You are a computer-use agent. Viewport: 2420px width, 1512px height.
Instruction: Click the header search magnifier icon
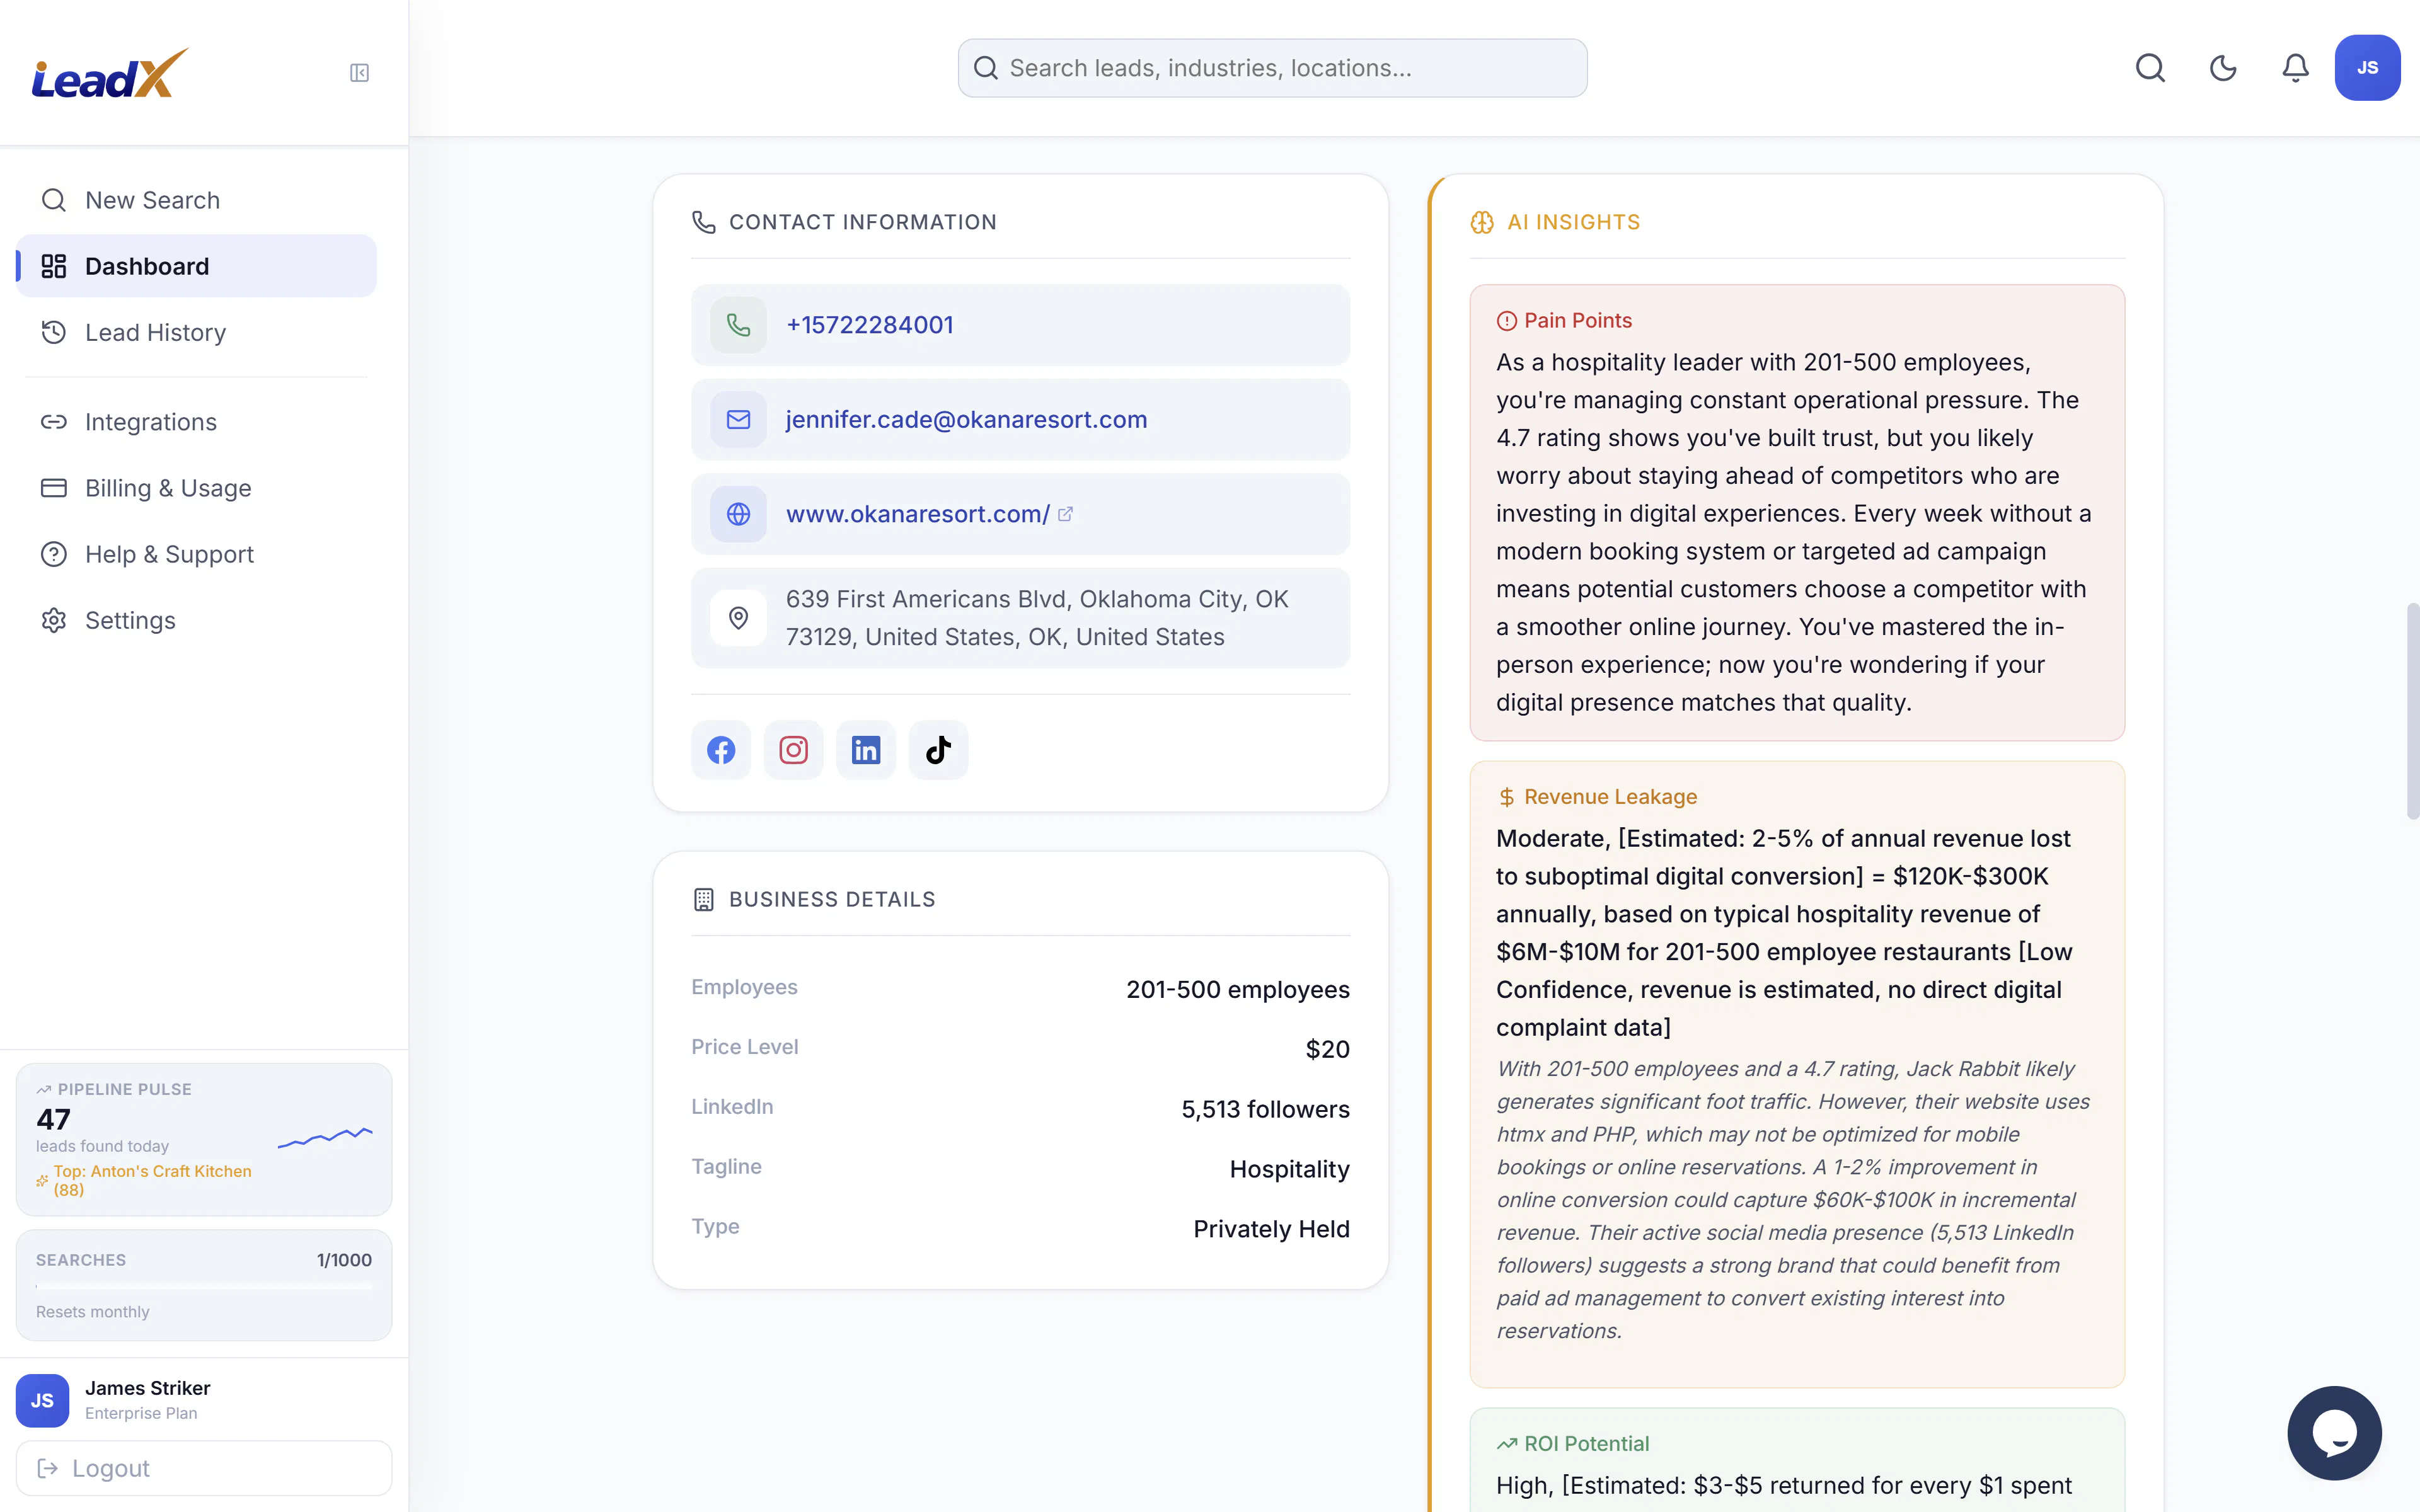[2150, 68]
